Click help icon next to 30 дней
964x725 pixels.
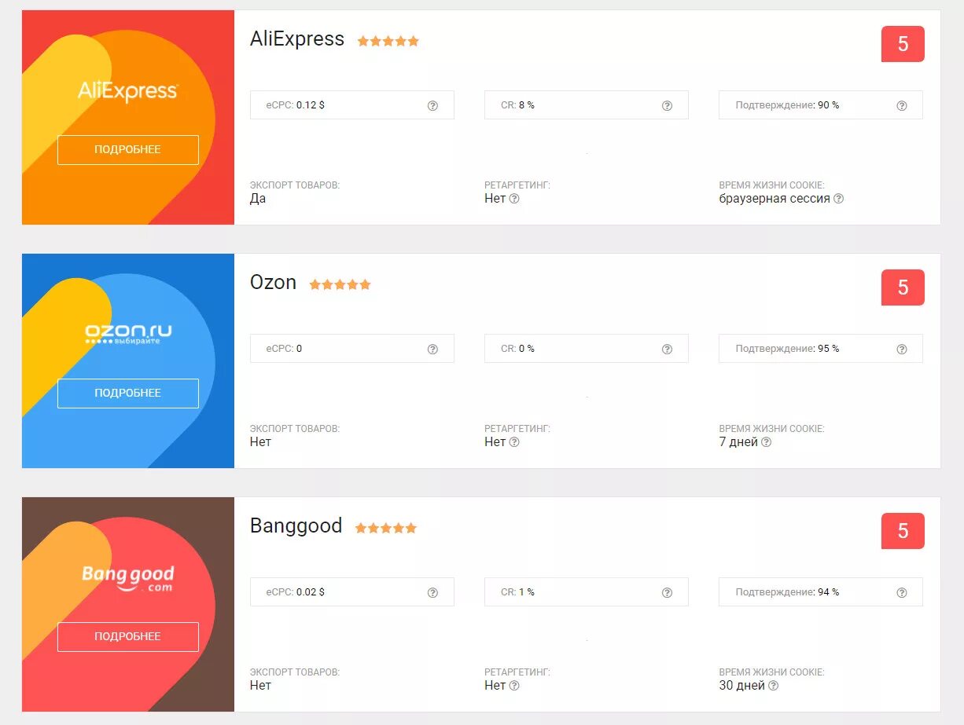pyautogui.click(x=774, y=686)
